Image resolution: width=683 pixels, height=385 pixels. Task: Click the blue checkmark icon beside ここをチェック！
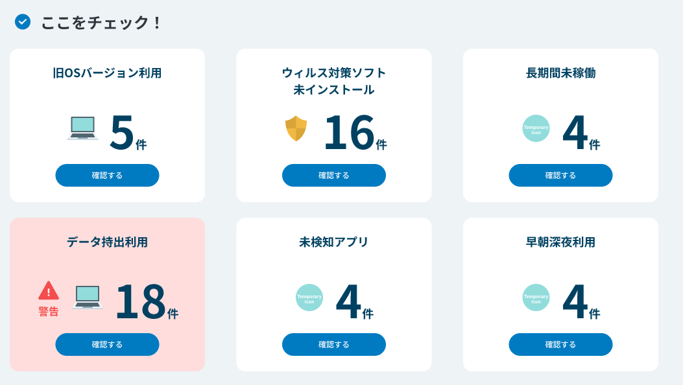tap(21, 21)
